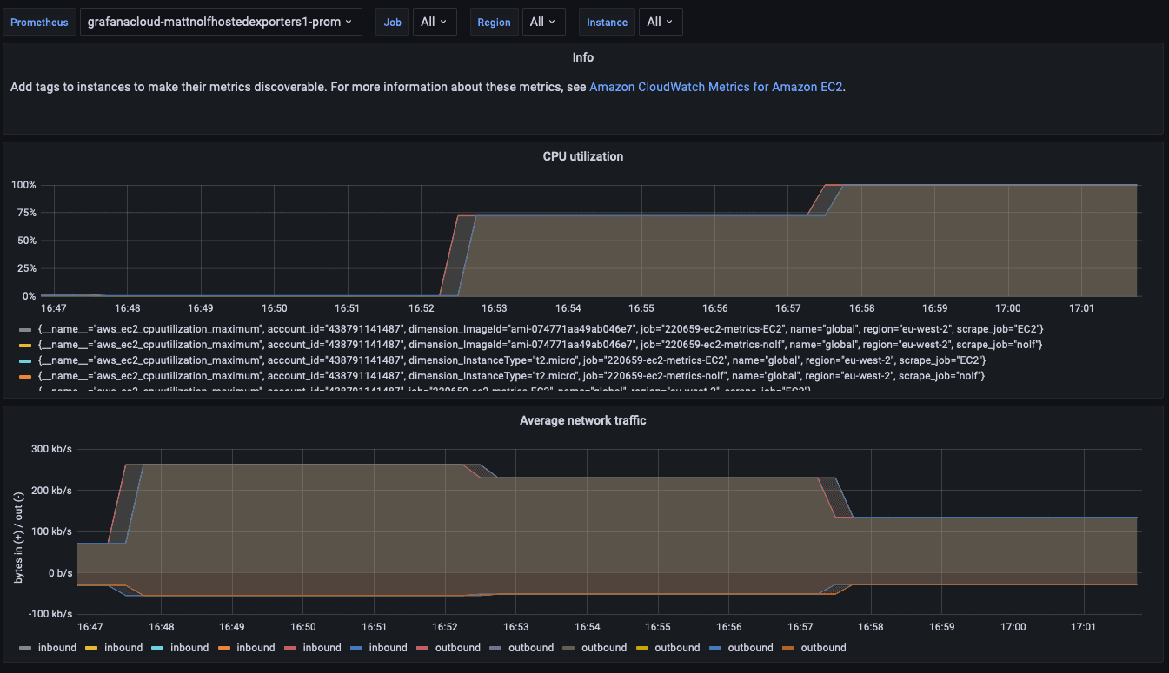This screenshot has width=1169, height=673.
Task: Click gray swatch of first CPU legend entry
Action: pos(24,330)
